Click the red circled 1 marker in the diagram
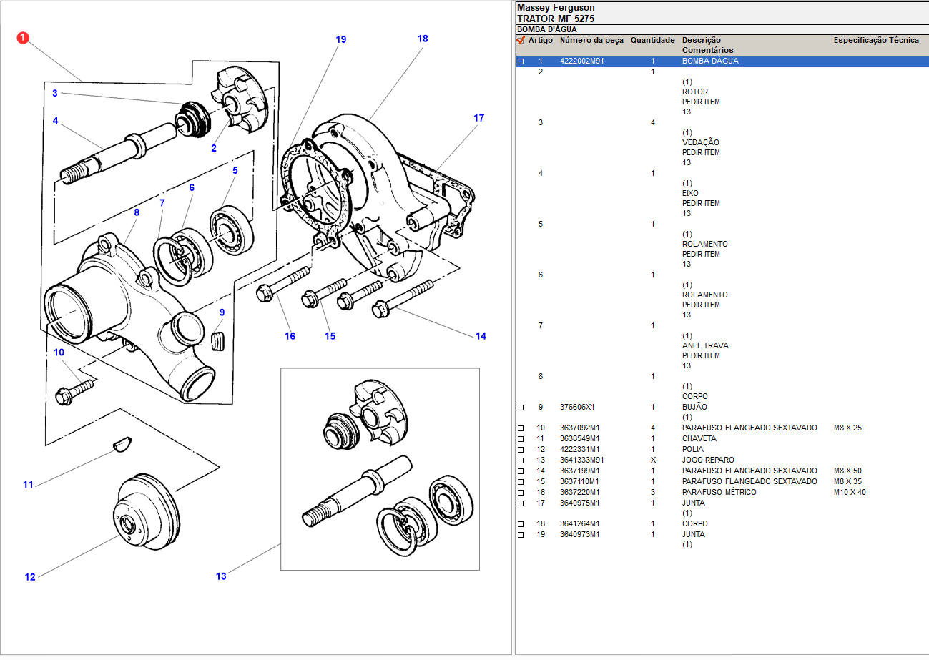The width and height of the screenshot is (929, 660). coord(23,38)
